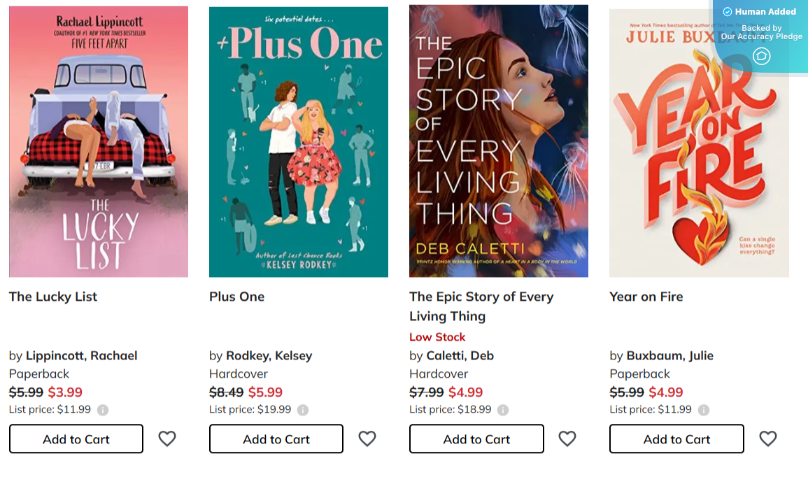Viewport: 808px width, 484px height.
Task: Click the info icon next to $18.99 list price
Action: pyautogui.click(x=502, y=409)
